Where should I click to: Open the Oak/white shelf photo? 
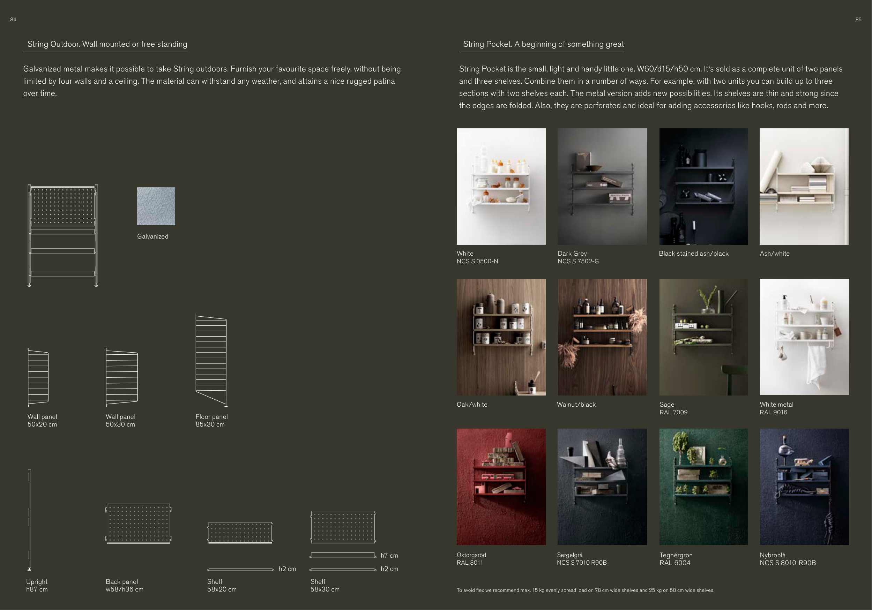[501, 337]
